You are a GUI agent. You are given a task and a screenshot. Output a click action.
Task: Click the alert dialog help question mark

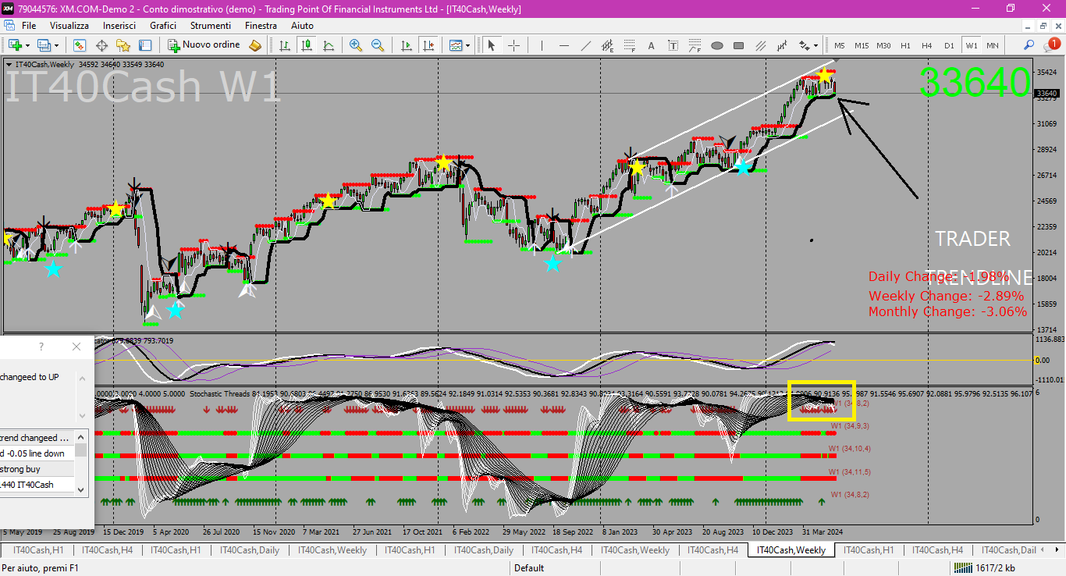point(41,347)
